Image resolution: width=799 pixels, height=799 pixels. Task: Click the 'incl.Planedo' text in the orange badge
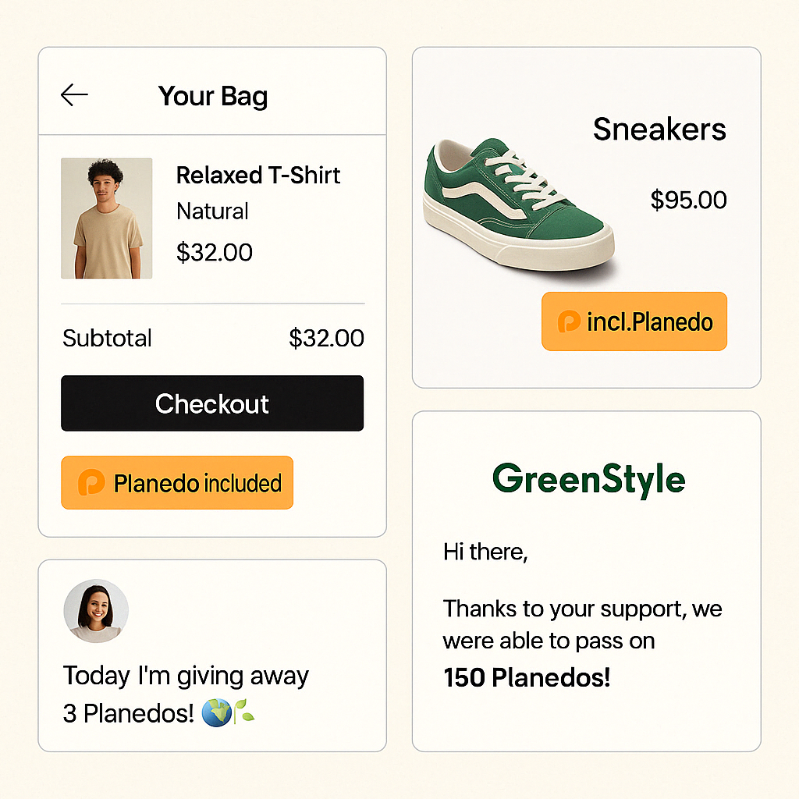(650, 321)
